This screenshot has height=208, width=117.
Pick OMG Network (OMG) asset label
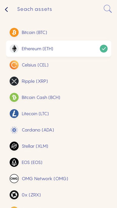click(45, 179)
